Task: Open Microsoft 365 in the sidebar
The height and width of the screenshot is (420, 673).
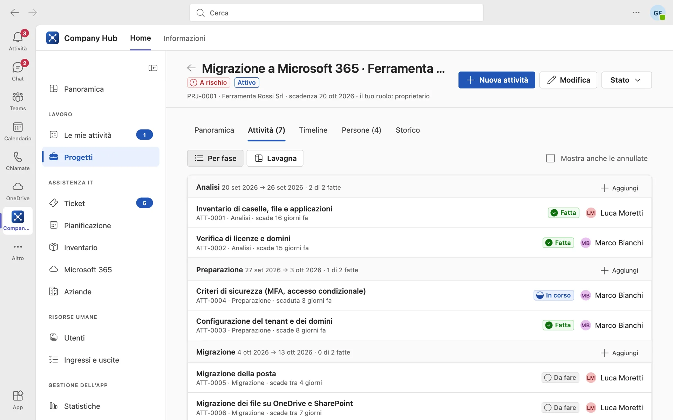Action: click(x=101, y=269)
